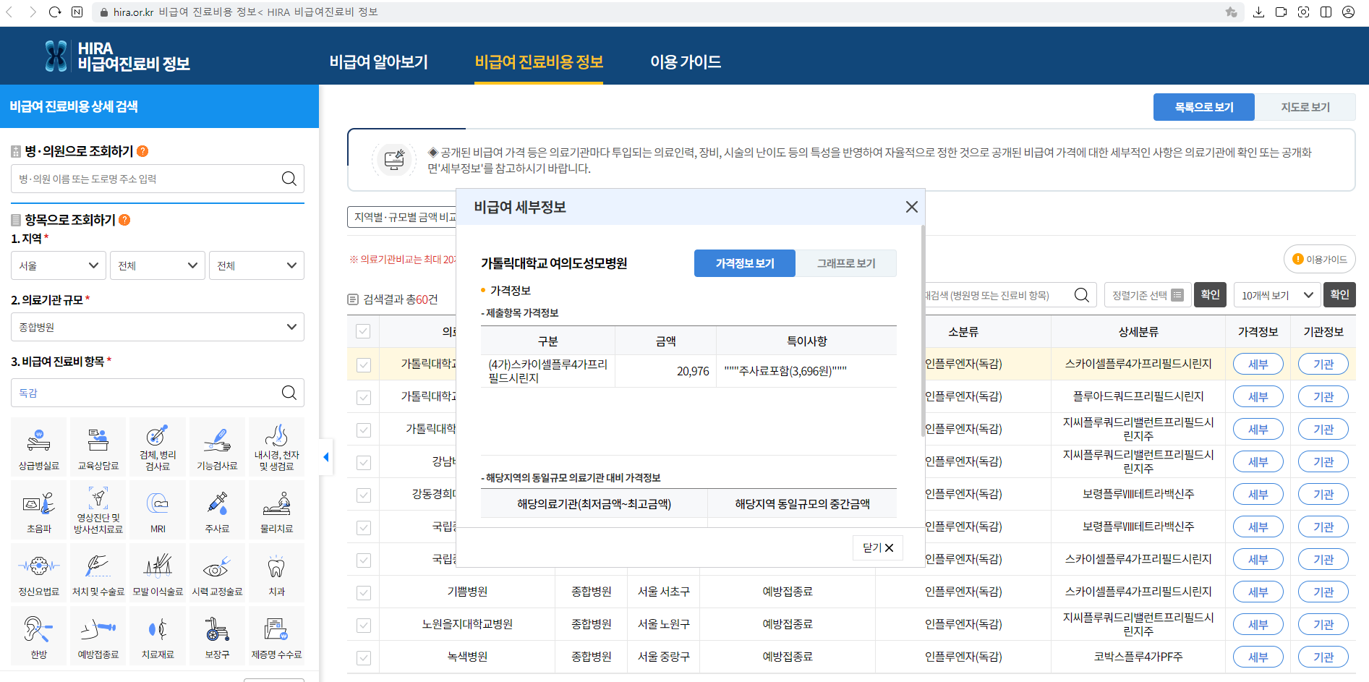
Task: Click 기관 button for 녹색병원 row
Action: (1323, 657)
